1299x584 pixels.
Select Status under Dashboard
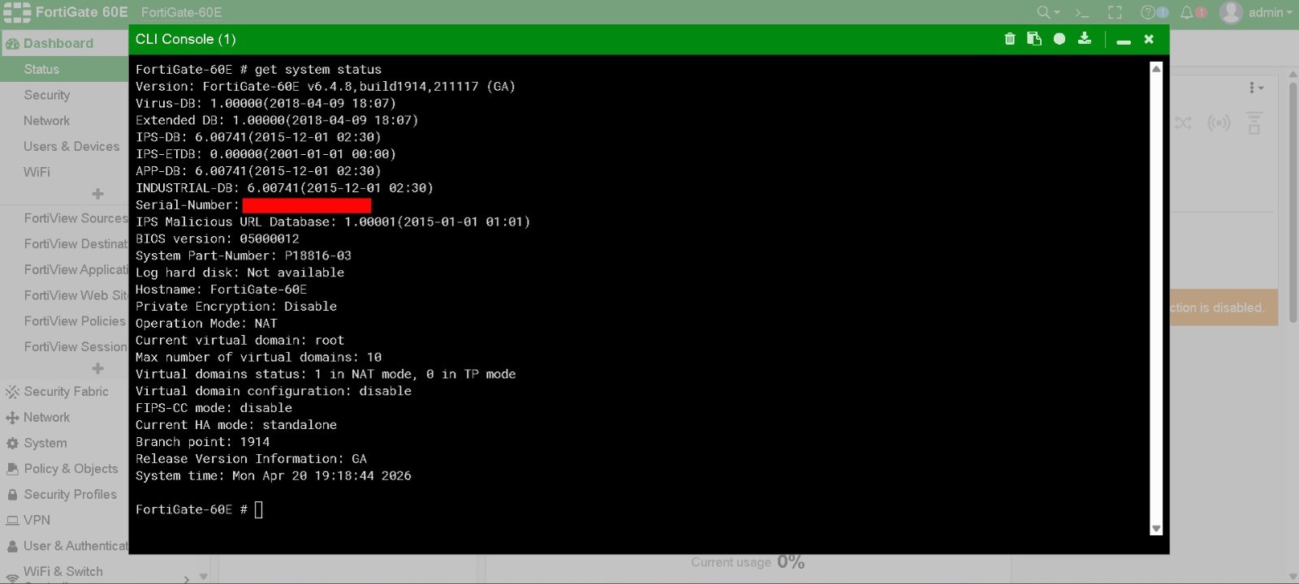(x=64, y=69)
